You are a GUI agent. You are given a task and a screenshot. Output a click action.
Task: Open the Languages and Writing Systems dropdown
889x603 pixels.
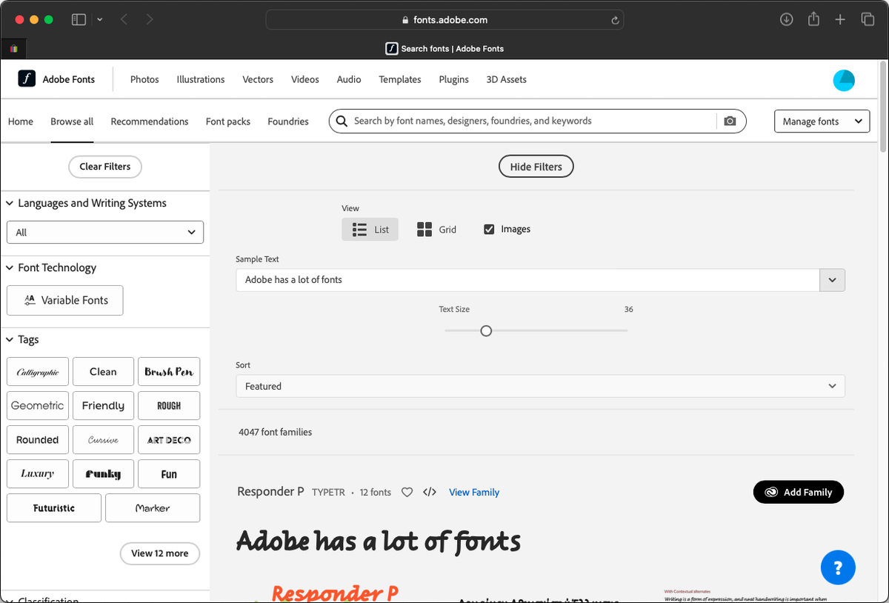click(x=104, y=232)
